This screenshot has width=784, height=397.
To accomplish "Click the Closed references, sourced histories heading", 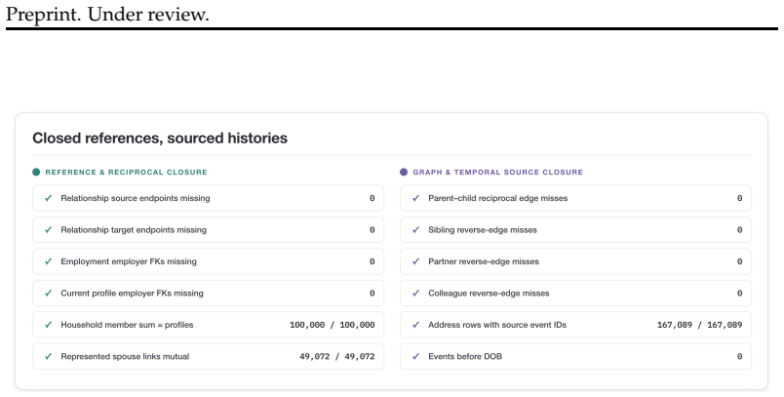I will (160, 138).
